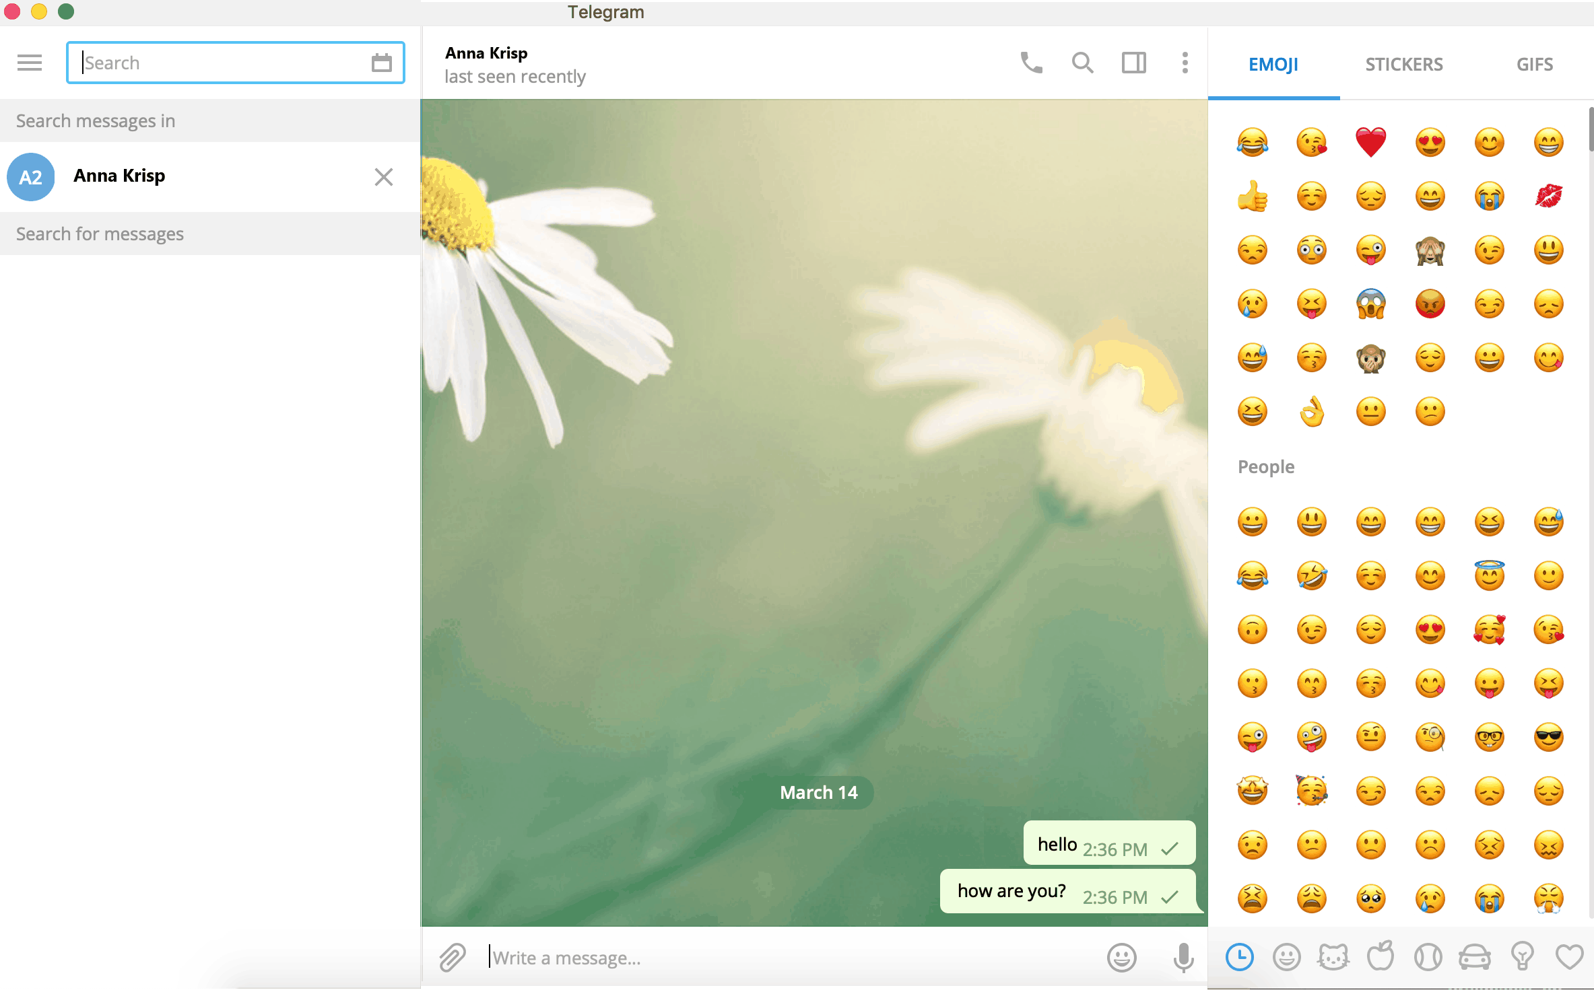Viewport: 1594px width, 990px height.
Task: Jump to Food emoji category apple icon
Action: (x=1381, y=956)
